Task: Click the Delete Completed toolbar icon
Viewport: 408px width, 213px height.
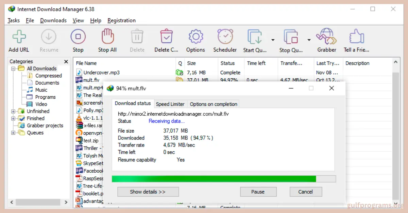Action: pos(166,37)
